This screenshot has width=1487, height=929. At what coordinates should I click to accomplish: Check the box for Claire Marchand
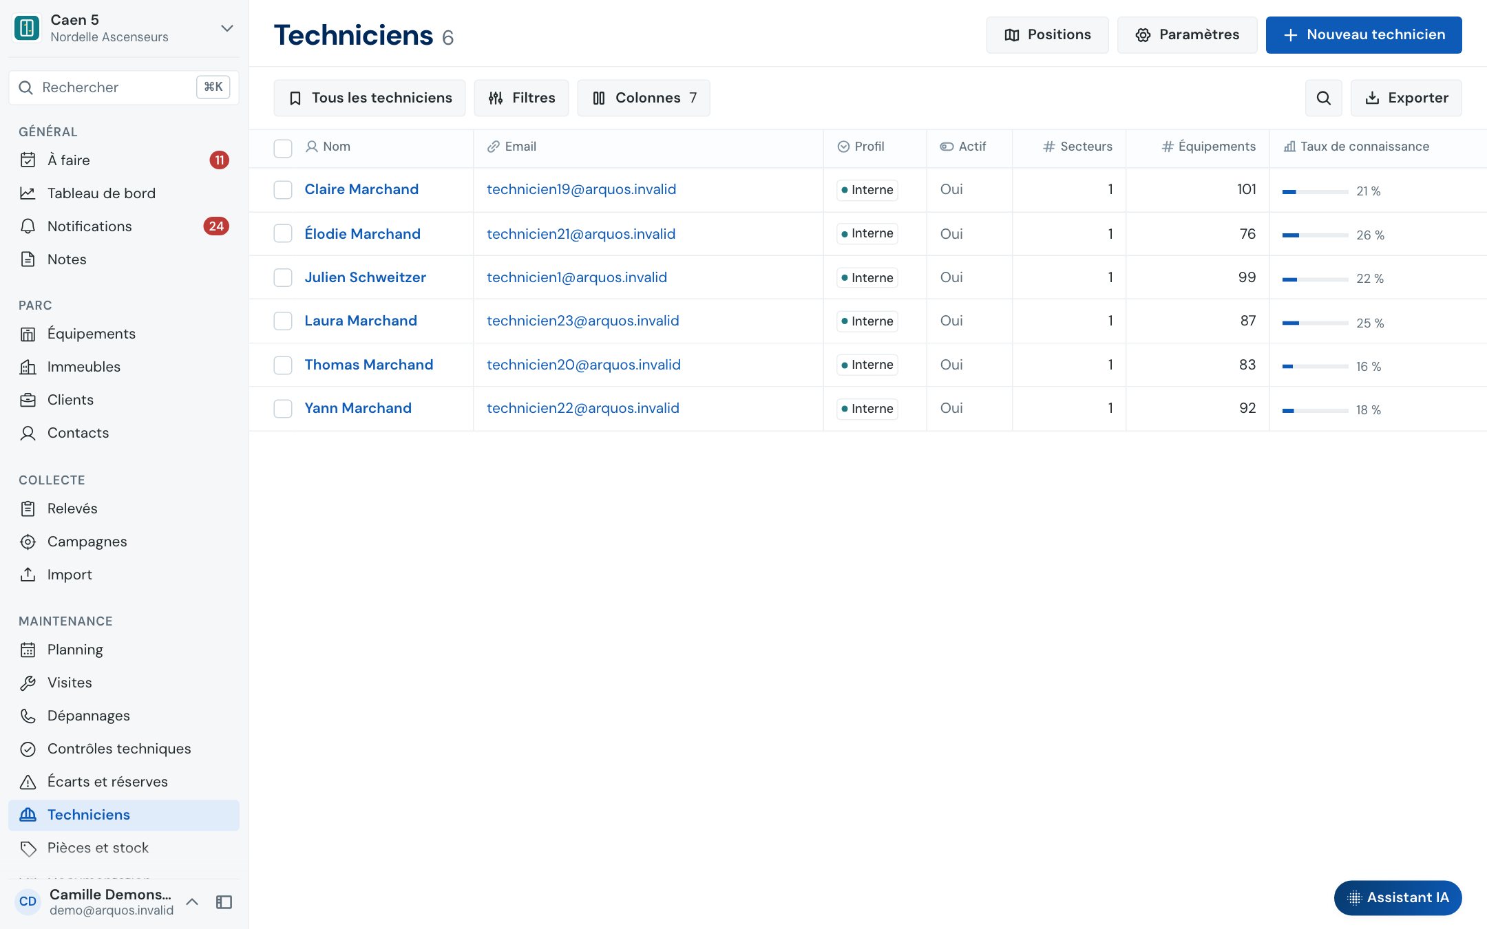coord(283,190)
